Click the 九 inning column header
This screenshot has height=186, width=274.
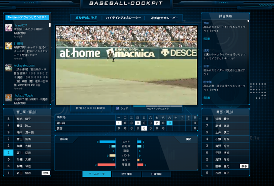169,118
